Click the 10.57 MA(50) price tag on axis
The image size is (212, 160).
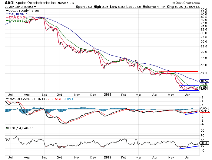tap(204, 81)
